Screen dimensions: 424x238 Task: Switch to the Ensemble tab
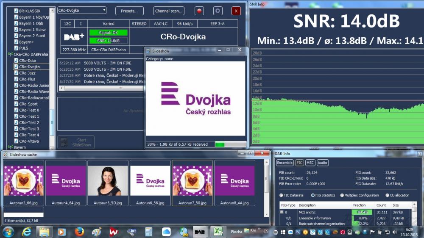pos(285,163)
